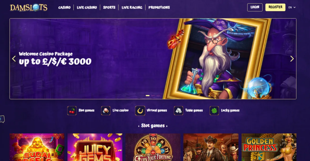Select the active banner slide indicator
This screenshot has height=161, width=310.
point(147,96)
